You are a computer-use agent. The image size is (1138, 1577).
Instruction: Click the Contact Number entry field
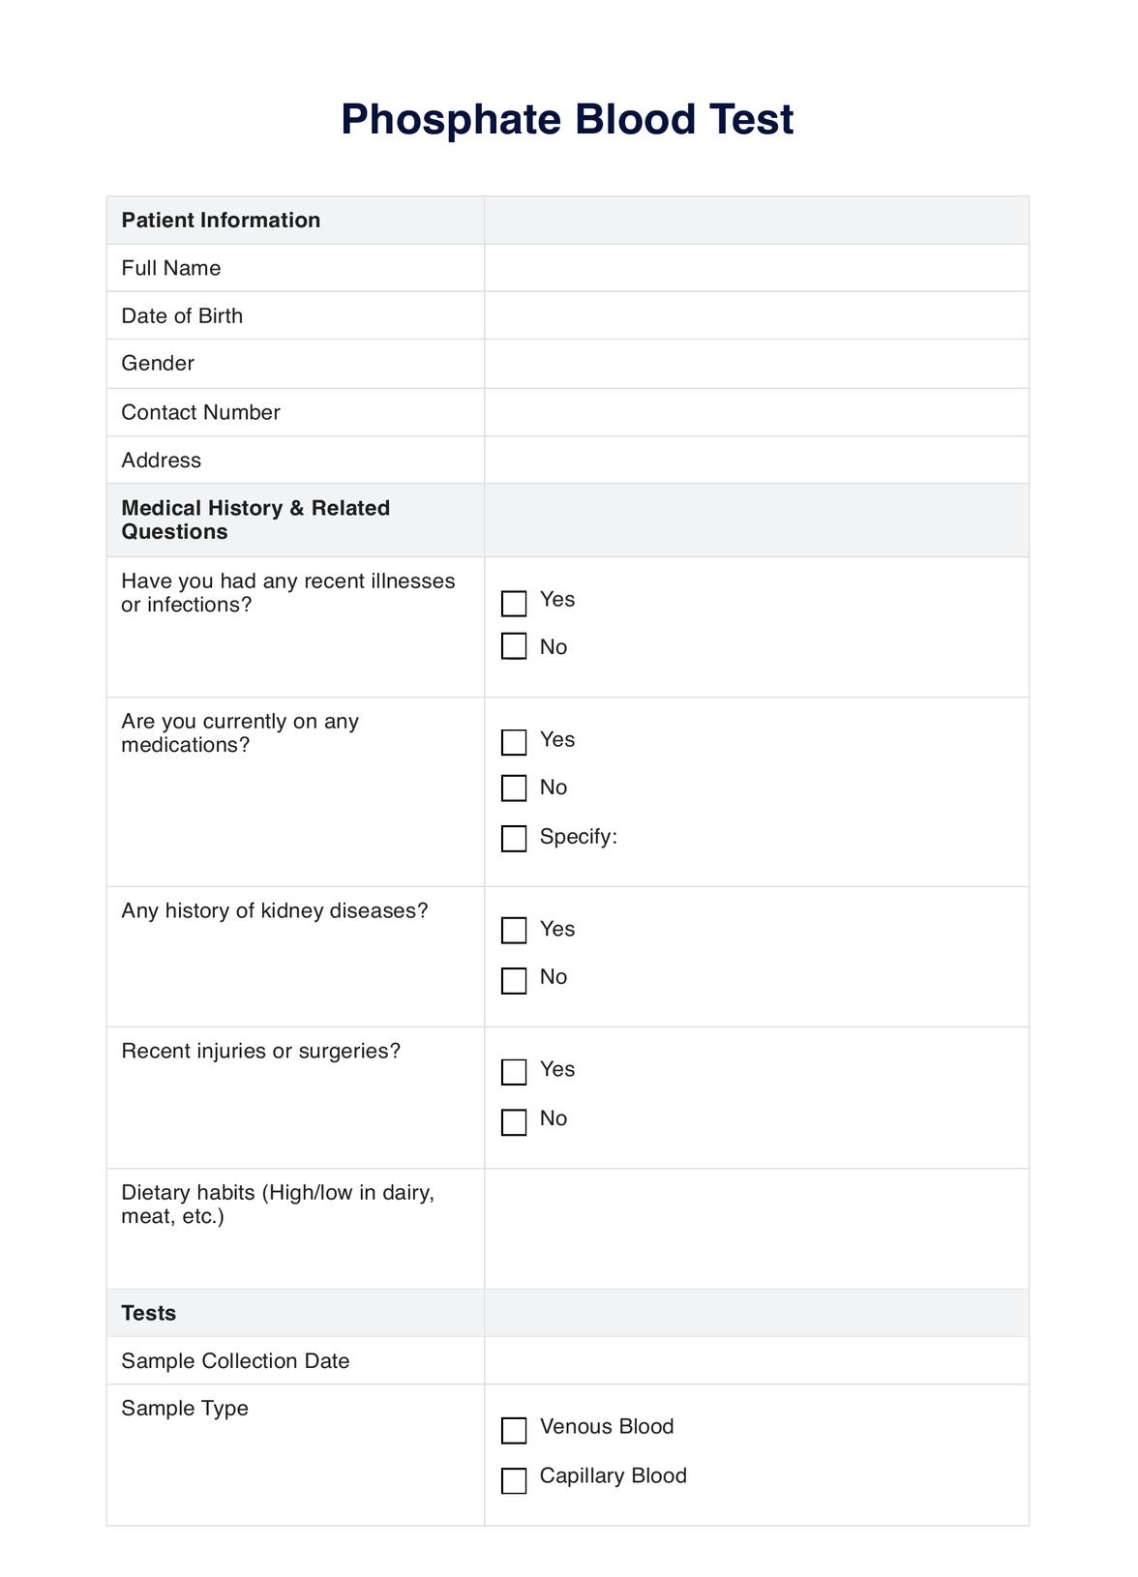(x=756, y=412)
